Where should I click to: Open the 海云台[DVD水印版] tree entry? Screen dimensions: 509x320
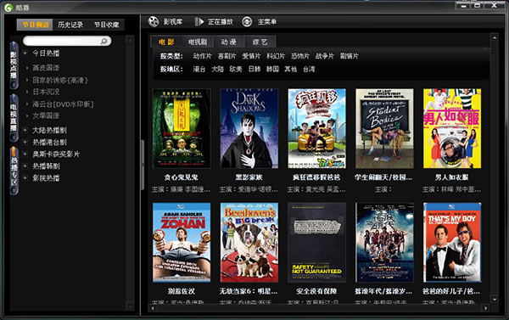(x=63, y=104)
